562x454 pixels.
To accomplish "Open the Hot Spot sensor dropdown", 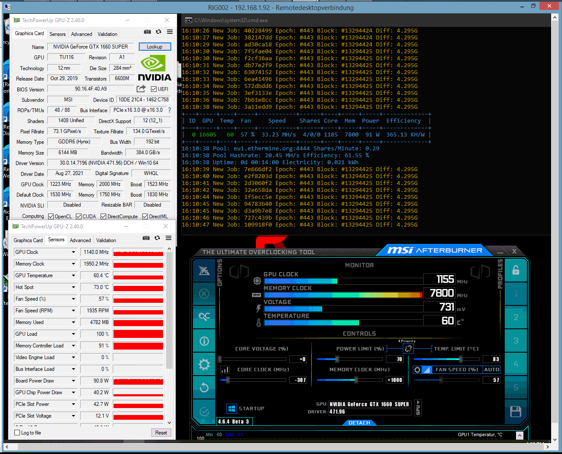I will (73, 287).
